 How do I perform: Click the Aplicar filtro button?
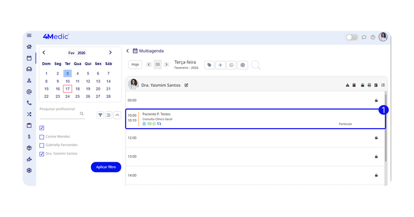(106, 167)
